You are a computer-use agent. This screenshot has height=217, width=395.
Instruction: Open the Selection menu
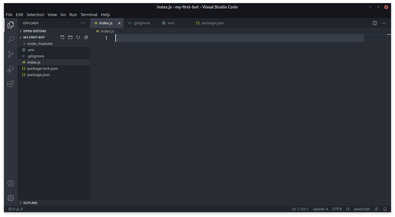click(35, 15)
